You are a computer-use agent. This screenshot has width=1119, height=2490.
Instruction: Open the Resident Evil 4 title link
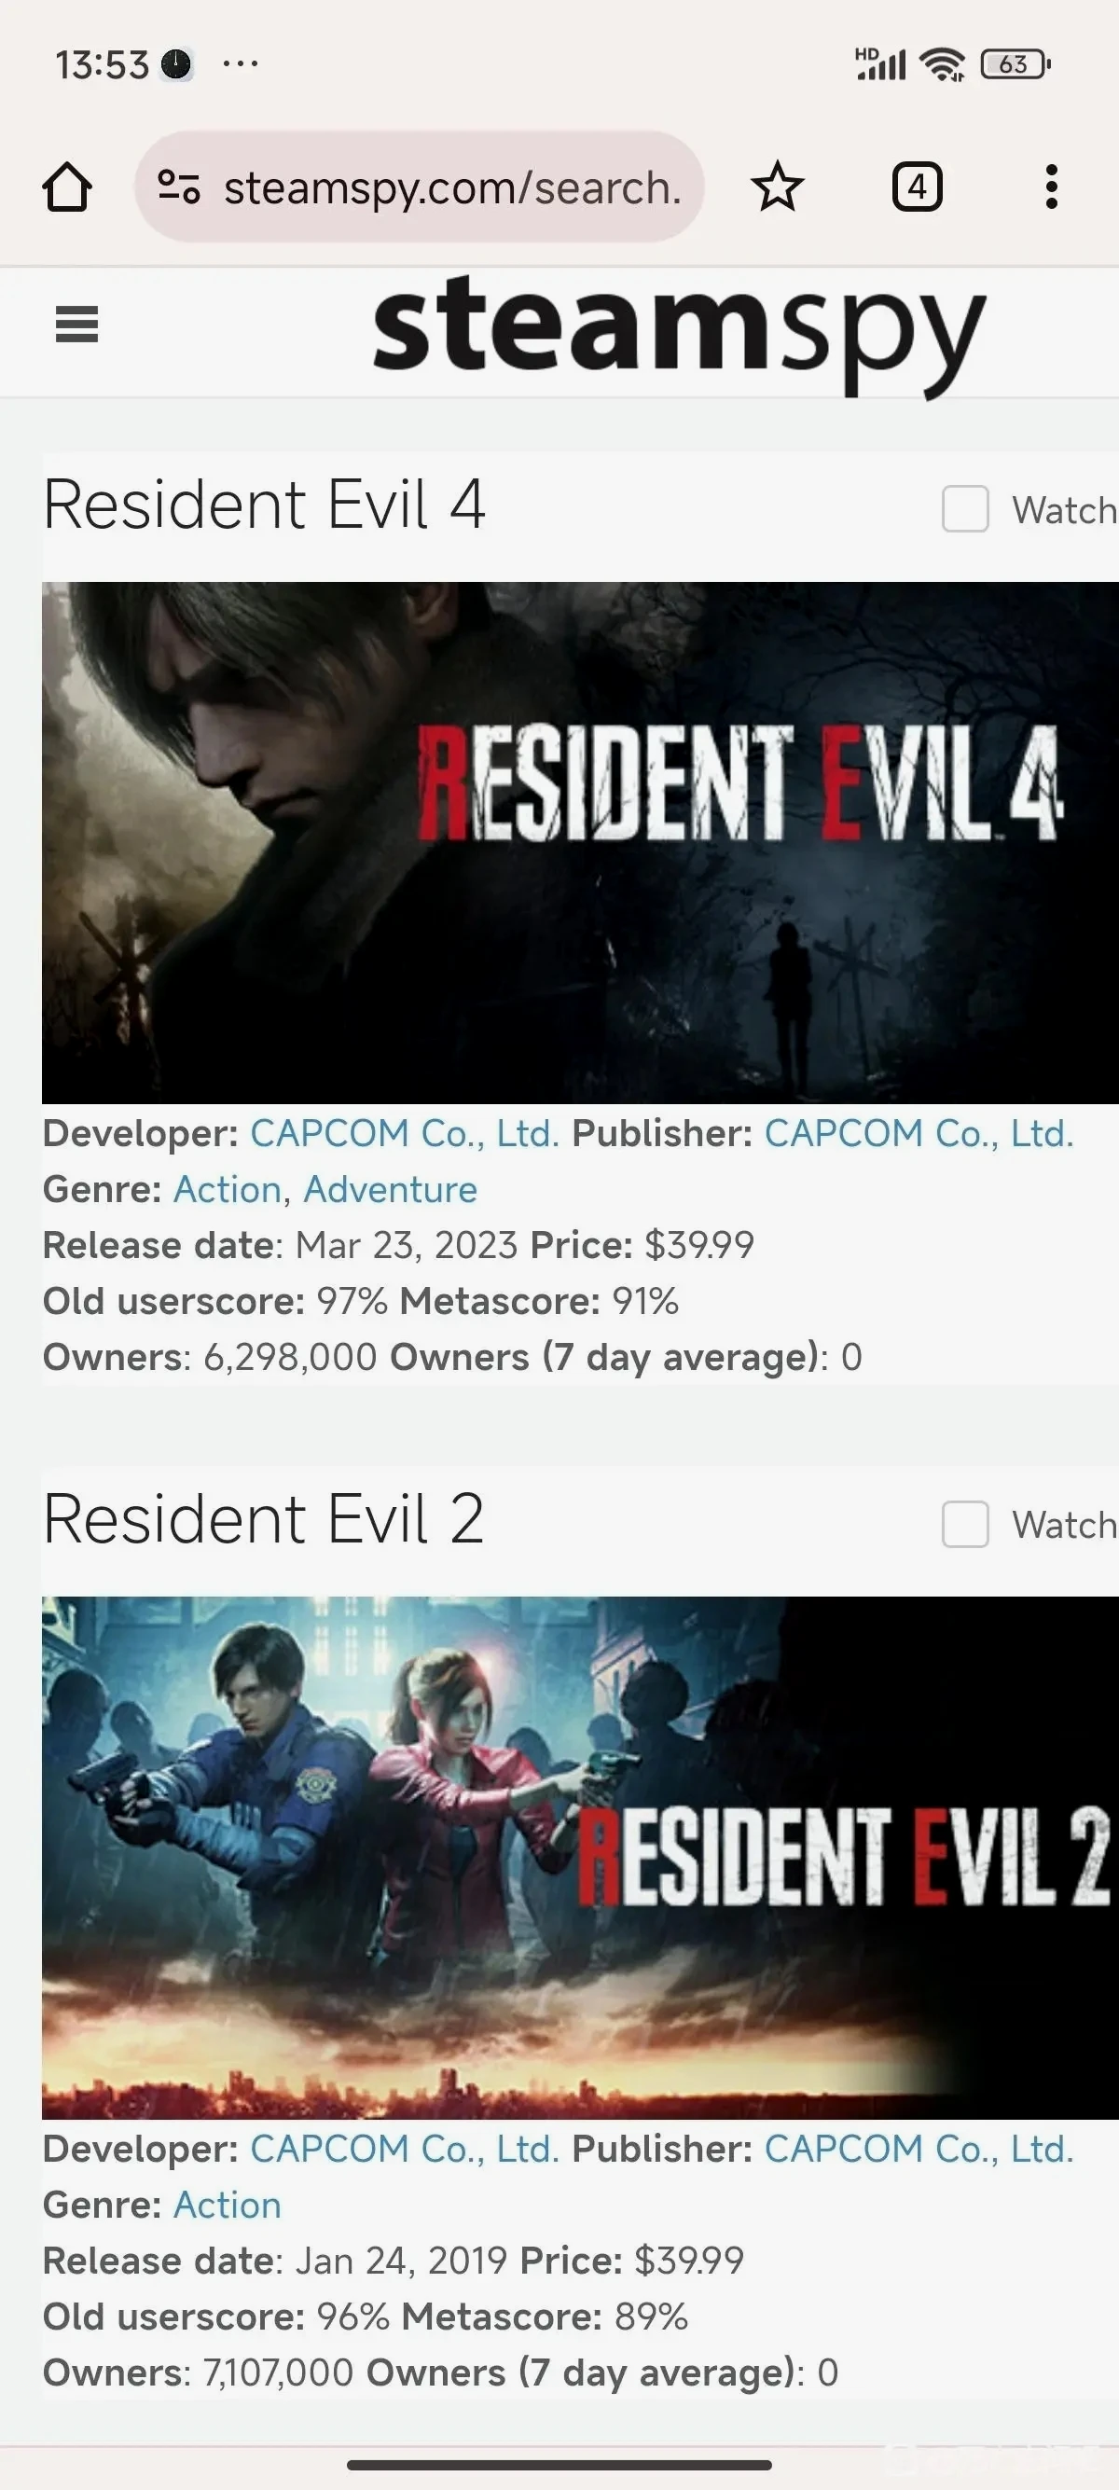point(264,505)
